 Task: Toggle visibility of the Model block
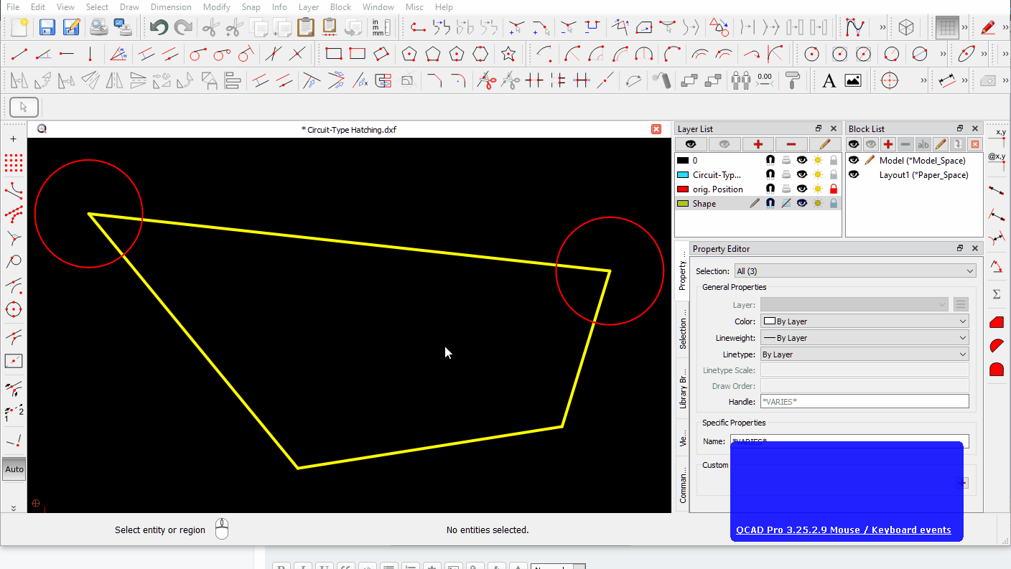click(x=854, y=160)
